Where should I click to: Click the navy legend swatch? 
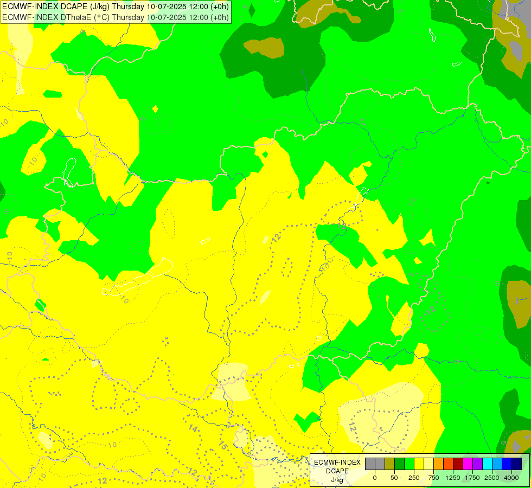click(x=517, y=464)
